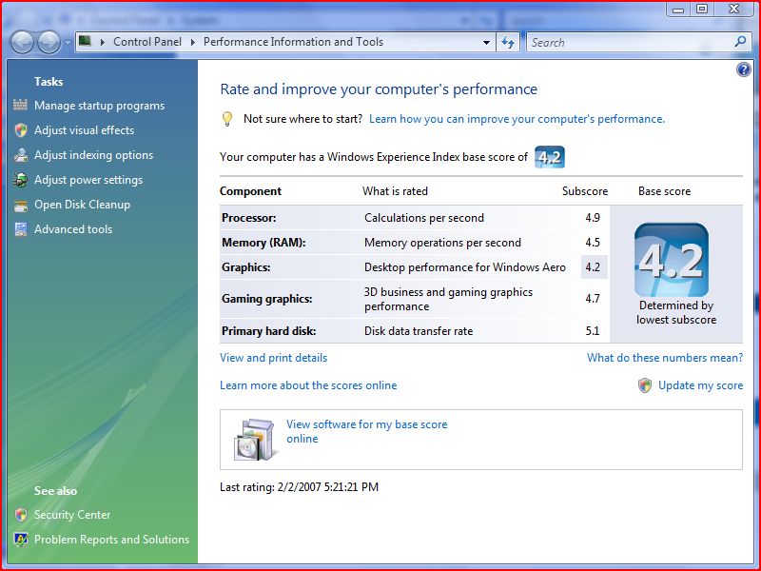761x571 pixels.
Task: Open Learn more about the scores online
Action: 308,385
